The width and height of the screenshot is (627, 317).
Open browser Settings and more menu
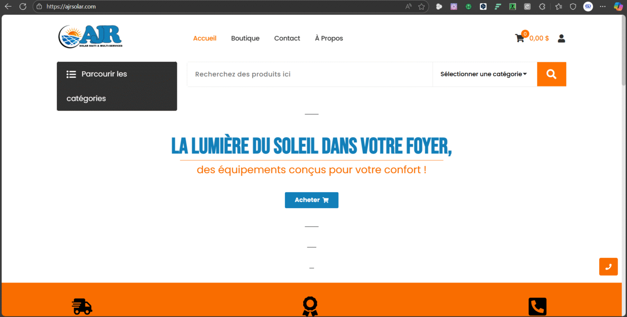tap(603, 7)
